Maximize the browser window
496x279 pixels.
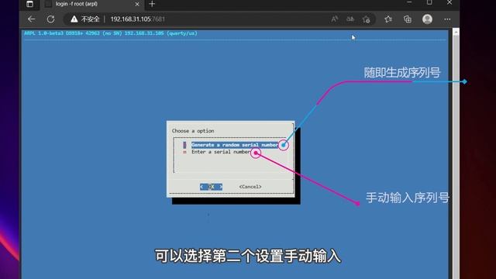(429, 3)
